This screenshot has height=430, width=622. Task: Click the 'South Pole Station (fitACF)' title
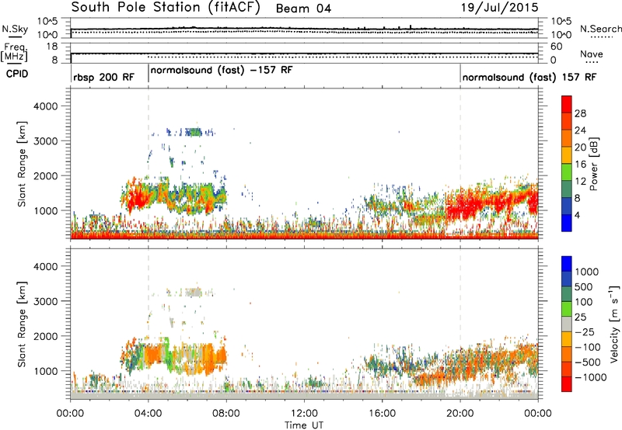(166, 8)
